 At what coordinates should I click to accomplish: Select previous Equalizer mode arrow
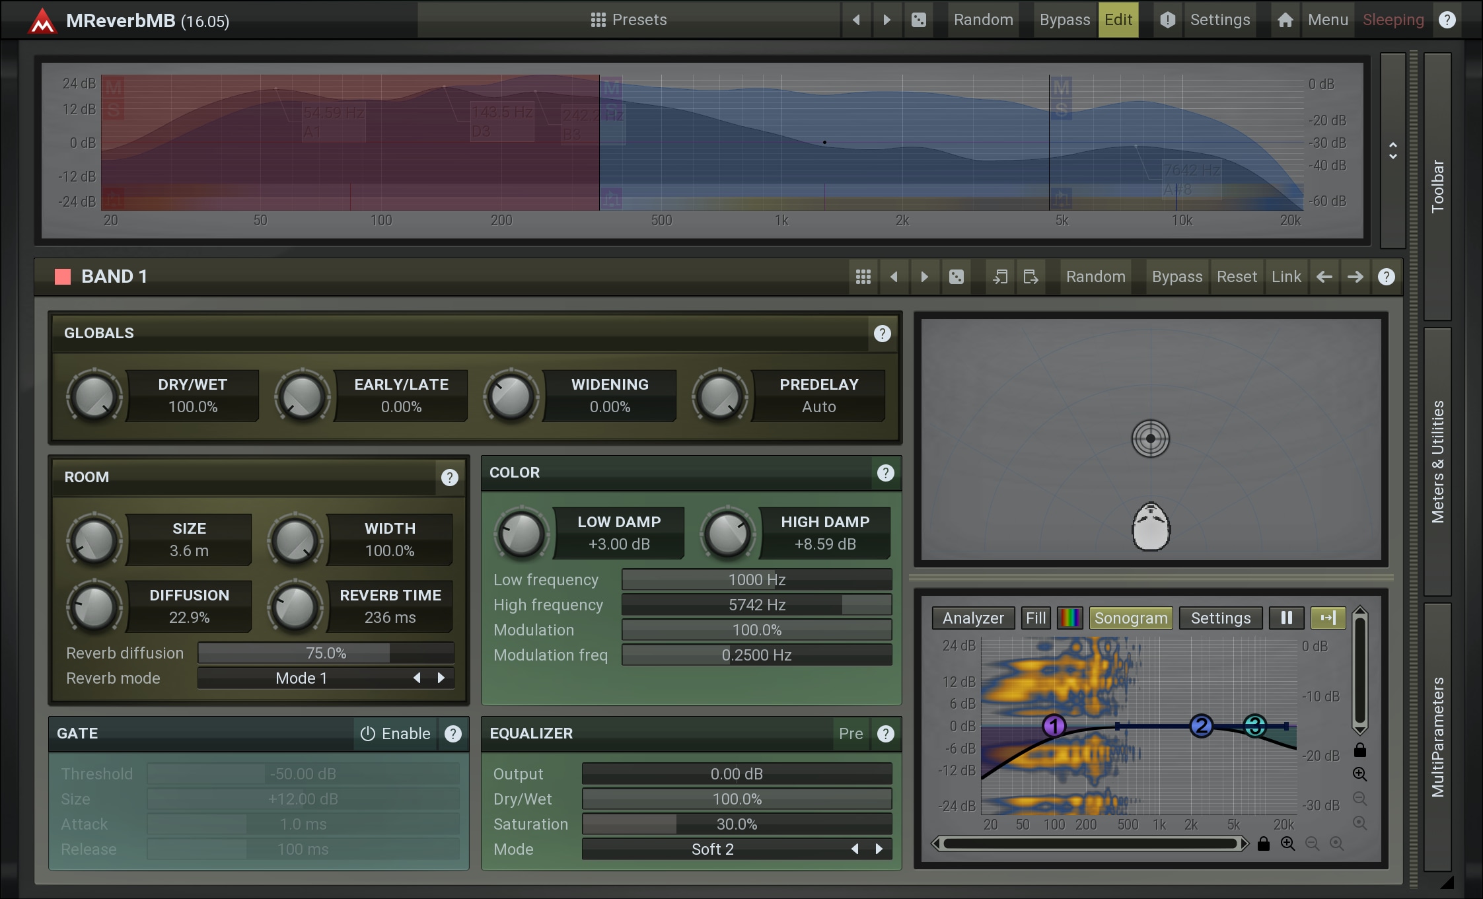pyautogui.click(x=855, y=849)
